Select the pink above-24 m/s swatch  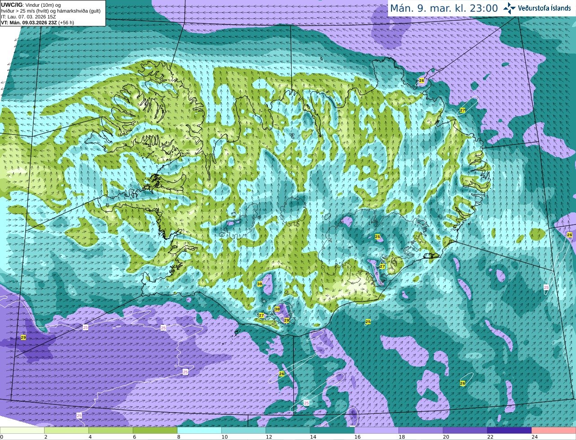[x=554, y=430]
